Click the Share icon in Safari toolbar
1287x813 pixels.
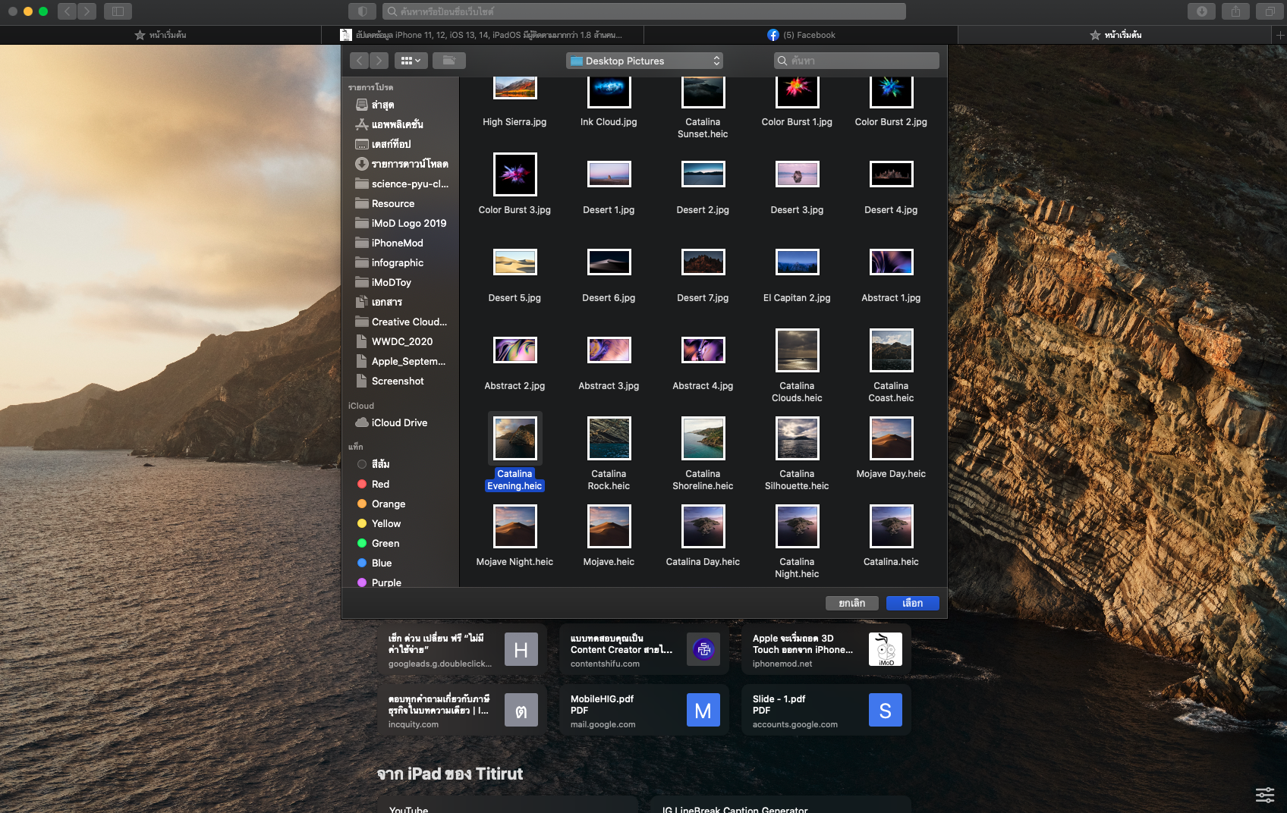click(1235, 11)
